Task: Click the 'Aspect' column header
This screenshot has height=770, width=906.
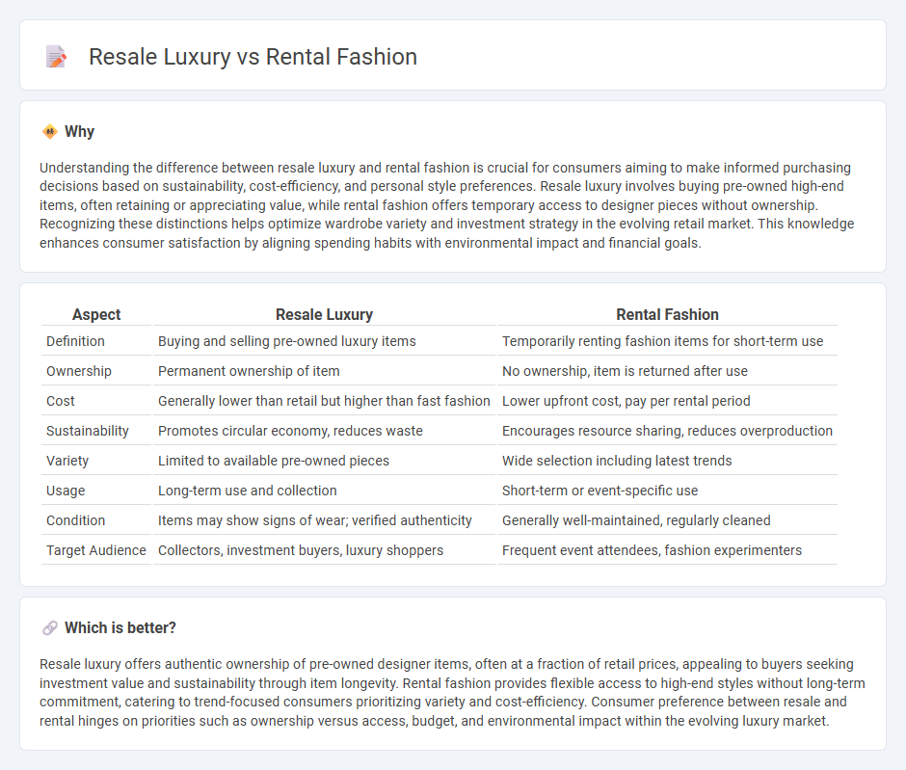Action: [x=96, y=314]
